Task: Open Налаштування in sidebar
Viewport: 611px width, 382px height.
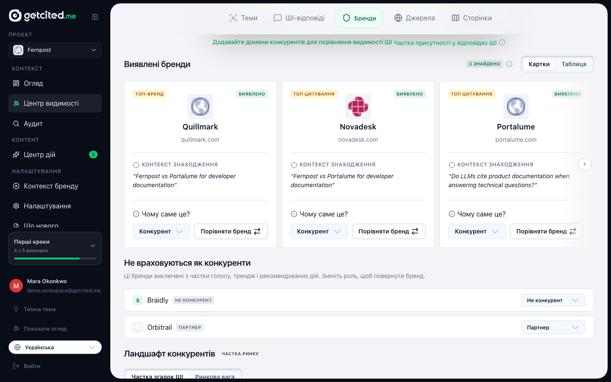Action: 55,206
